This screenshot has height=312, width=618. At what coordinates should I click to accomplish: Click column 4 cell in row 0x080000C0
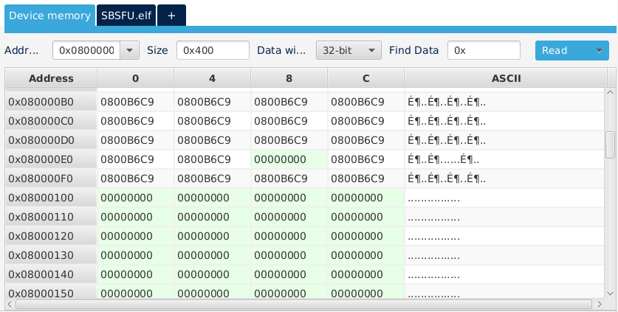pos(212,121)
